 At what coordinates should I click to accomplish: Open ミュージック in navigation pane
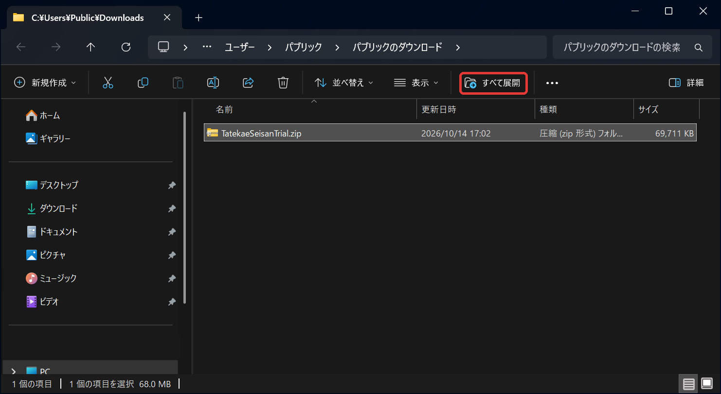click(51, 278)
